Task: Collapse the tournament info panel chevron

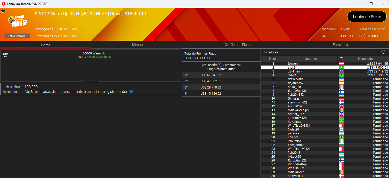Action: [x=91, y=80]
